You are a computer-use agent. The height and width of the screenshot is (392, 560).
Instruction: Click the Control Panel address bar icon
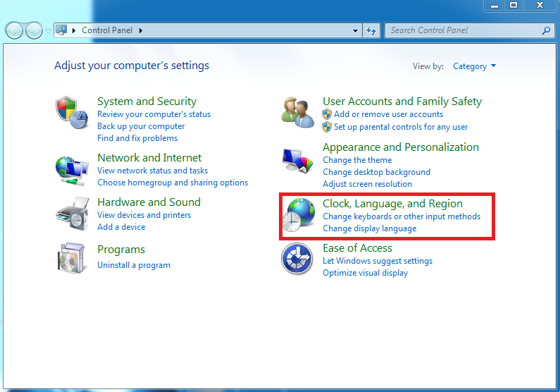pos(61,30)
